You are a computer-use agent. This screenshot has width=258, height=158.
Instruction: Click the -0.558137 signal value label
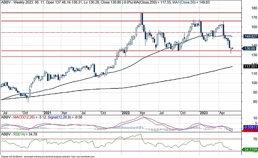(x=250, y=127)
